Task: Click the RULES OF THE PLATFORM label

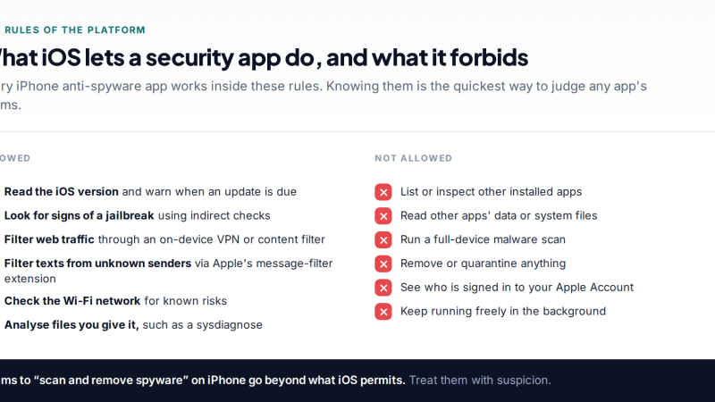Action: pos(75,30)
